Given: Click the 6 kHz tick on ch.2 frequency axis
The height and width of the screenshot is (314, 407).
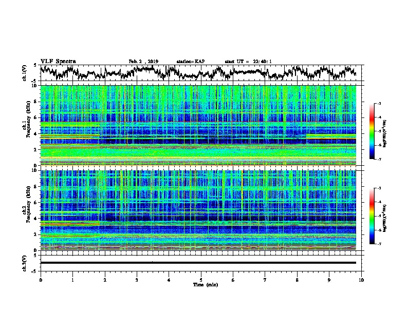Looking at the screenshot, I should (36, 202).
